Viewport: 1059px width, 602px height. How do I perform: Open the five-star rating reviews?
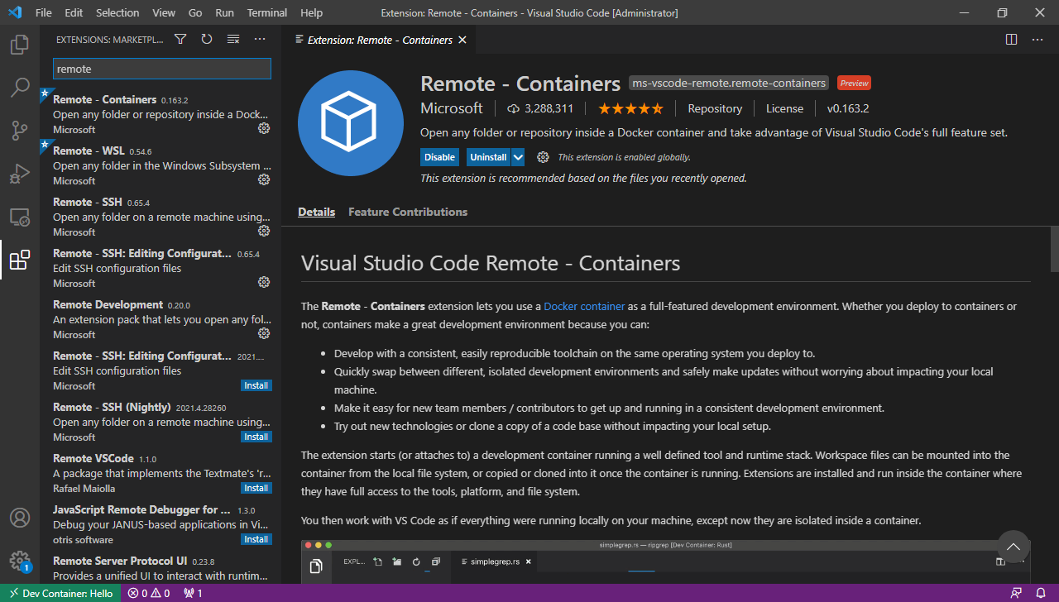pos(630,108)
